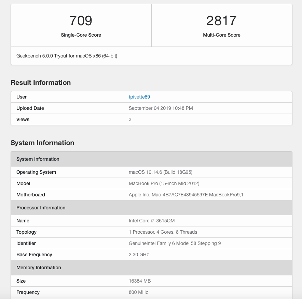302x299 pixels.
Task: Click the 2817 multi-core score value
Action: click(221, 21)
